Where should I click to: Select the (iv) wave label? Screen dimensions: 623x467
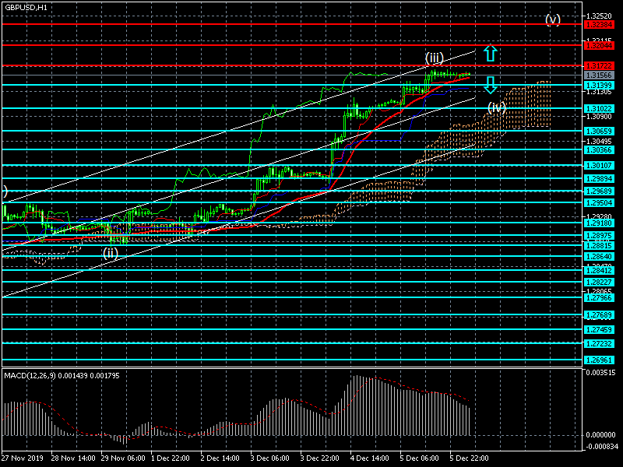tap(497, 107)
